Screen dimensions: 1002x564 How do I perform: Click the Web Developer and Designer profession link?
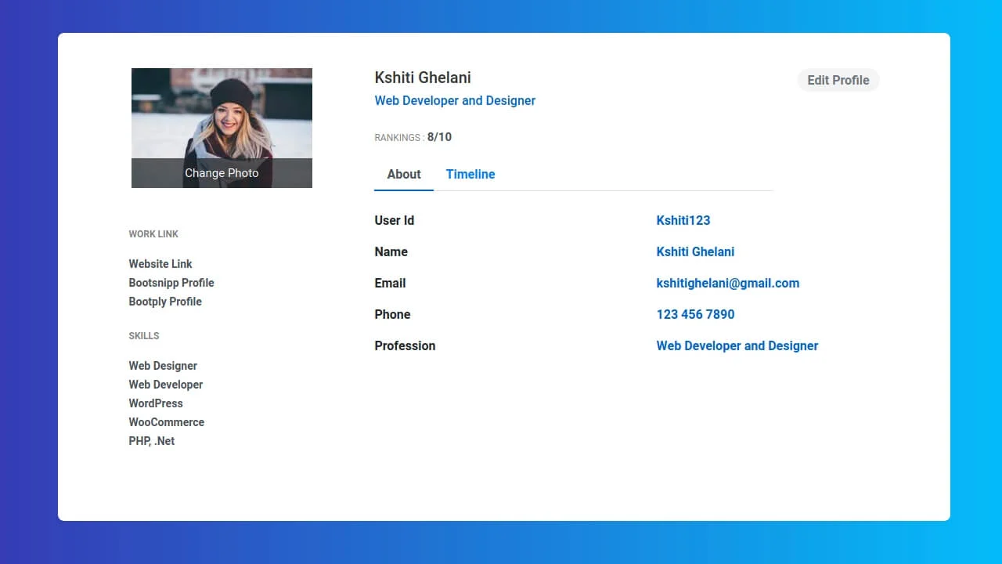(x=737, y=345)
